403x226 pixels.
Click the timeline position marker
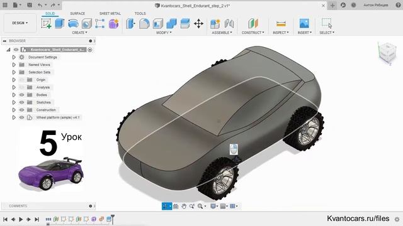[112, 219]
